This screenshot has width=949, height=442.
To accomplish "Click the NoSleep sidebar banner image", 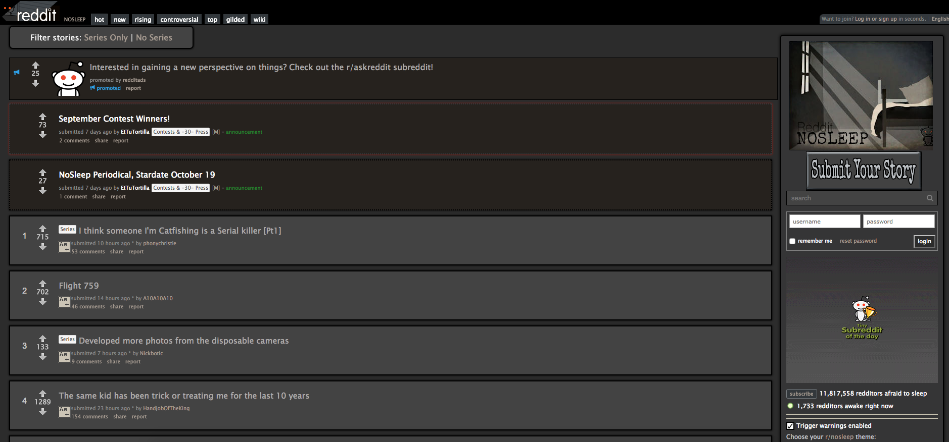I will (x=861, y=95).
